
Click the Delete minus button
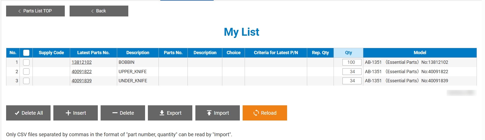coord(123,113)
